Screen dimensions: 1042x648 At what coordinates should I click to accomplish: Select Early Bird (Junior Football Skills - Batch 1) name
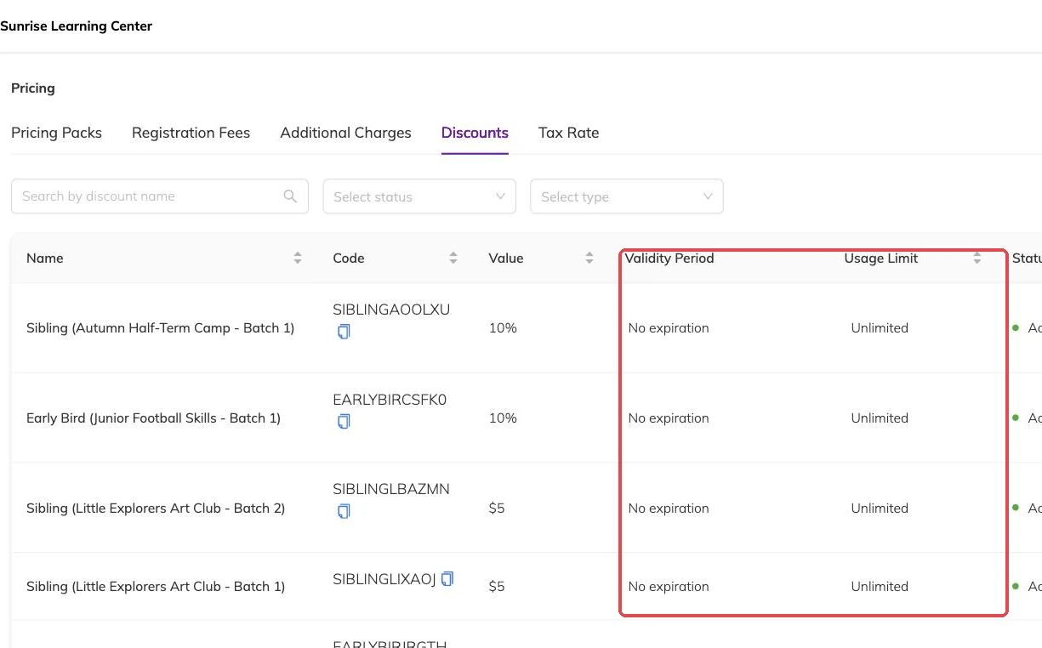[153, 418]
